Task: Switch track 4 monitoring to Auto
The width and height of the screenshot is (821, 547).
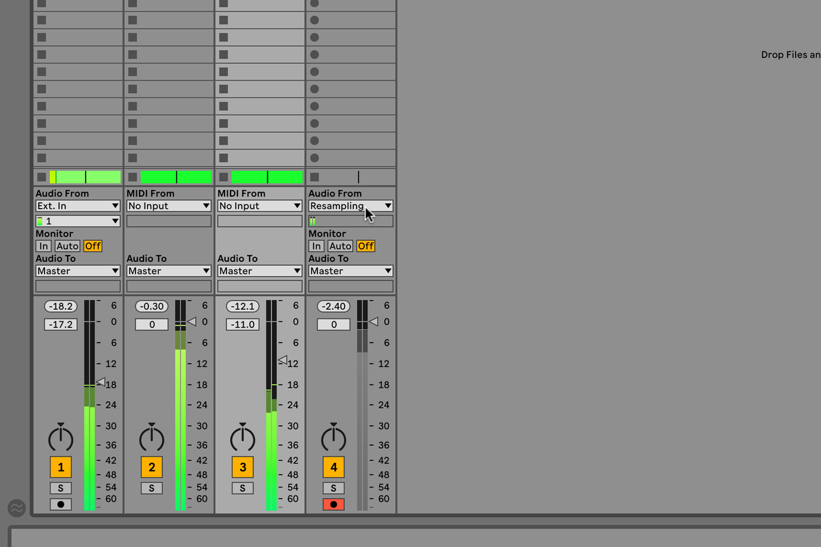Action: coord(340,245)
